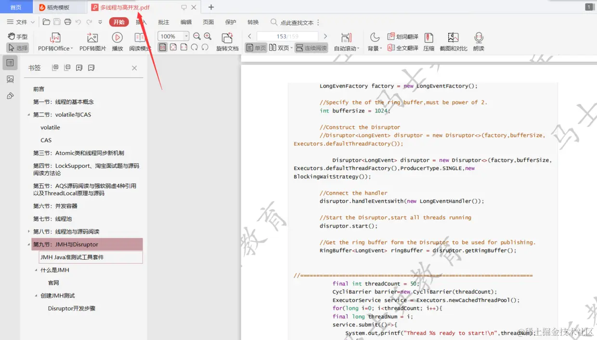Viewport: 597px width, 340px height.
Task: Toggle the fit-page view icon
Action: (x=173, y=47)
